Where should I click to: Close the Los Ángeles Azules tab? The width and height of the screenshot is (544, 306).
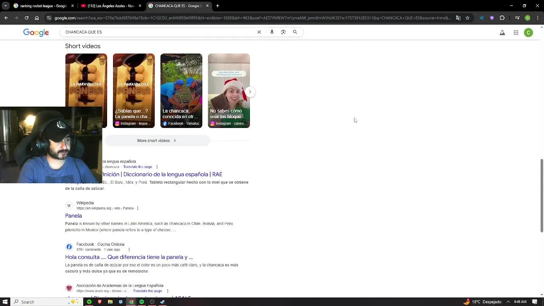tap(140, 6)
